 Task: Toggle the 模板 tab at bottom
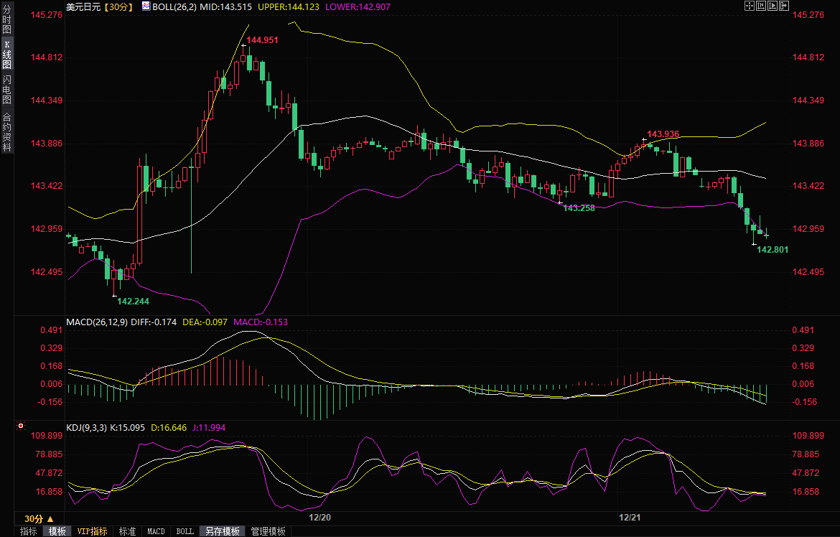pyautogui.click(x=57, y=531)
